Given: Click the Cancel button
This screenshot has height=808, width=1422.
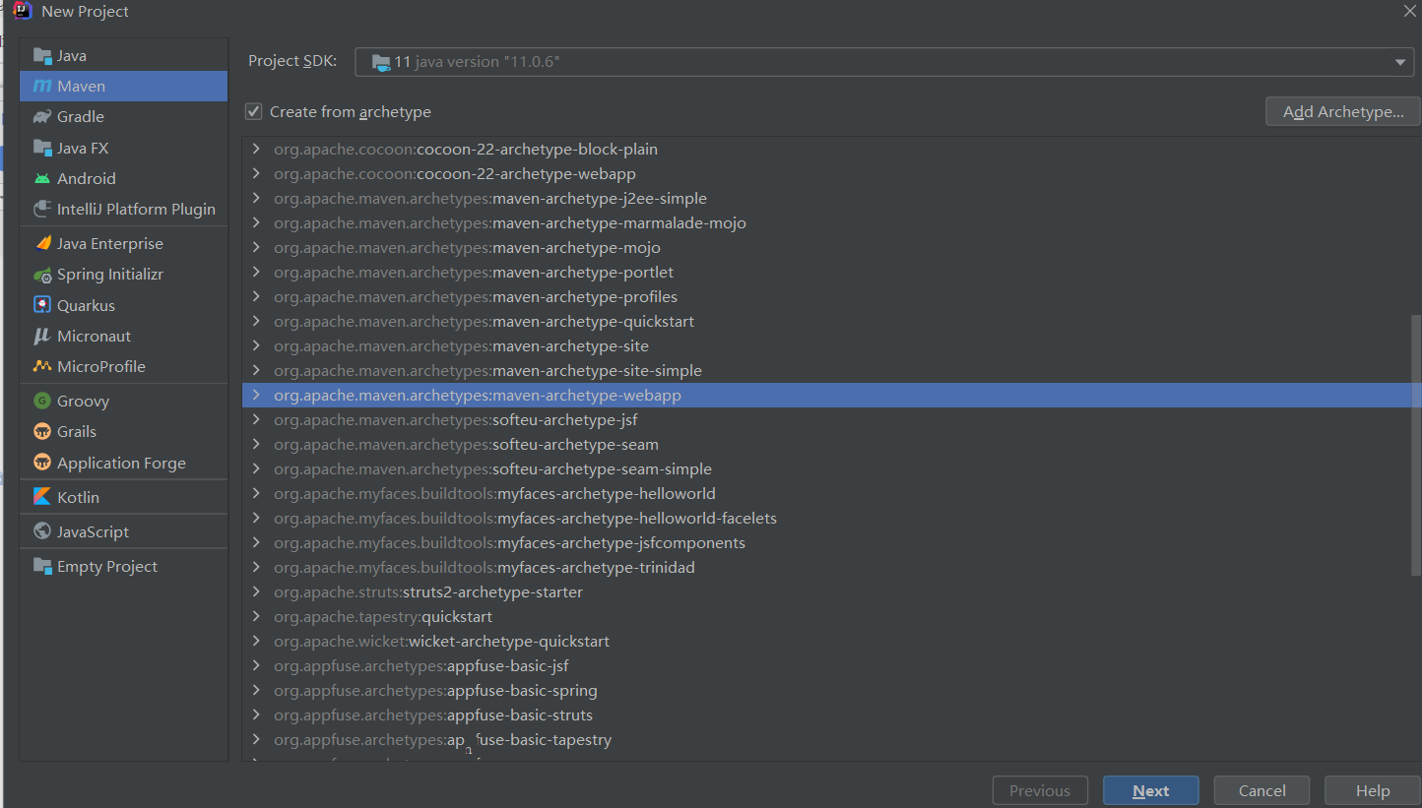Looking at the screenshot, I should pos(1261,790).
